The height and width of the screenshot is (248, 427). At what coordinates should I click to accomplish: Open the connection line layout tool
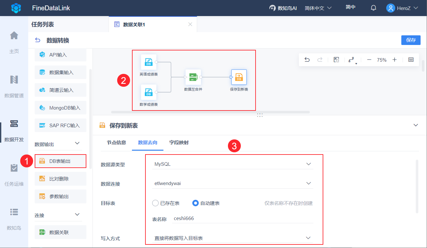tap(353, 60)
